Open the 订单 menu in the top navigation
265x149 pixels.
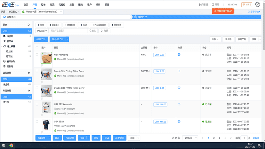point(43,4)
